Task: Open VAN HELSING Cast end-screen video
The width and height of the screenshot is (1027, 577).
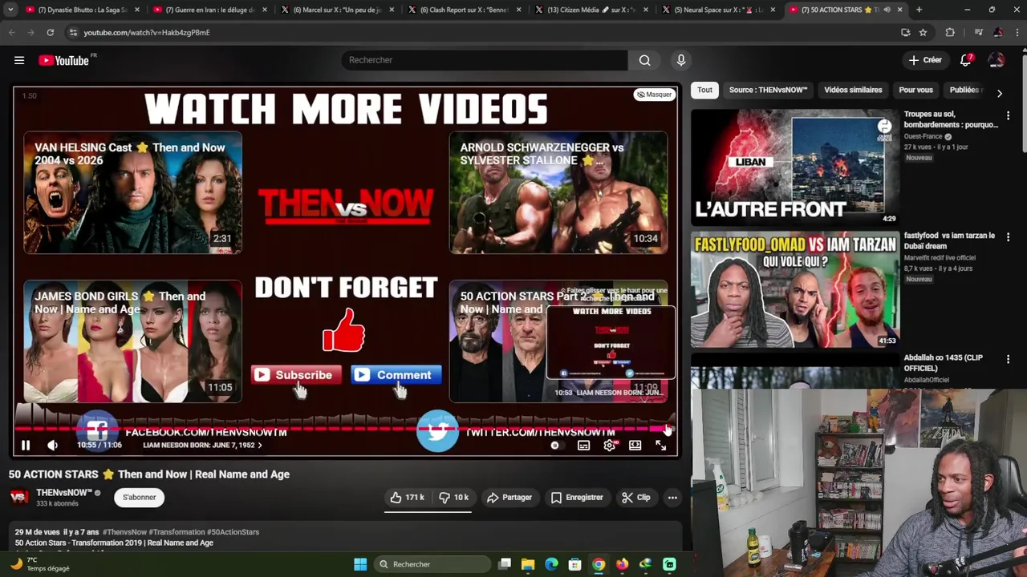Action: click(x=132, y=192)
